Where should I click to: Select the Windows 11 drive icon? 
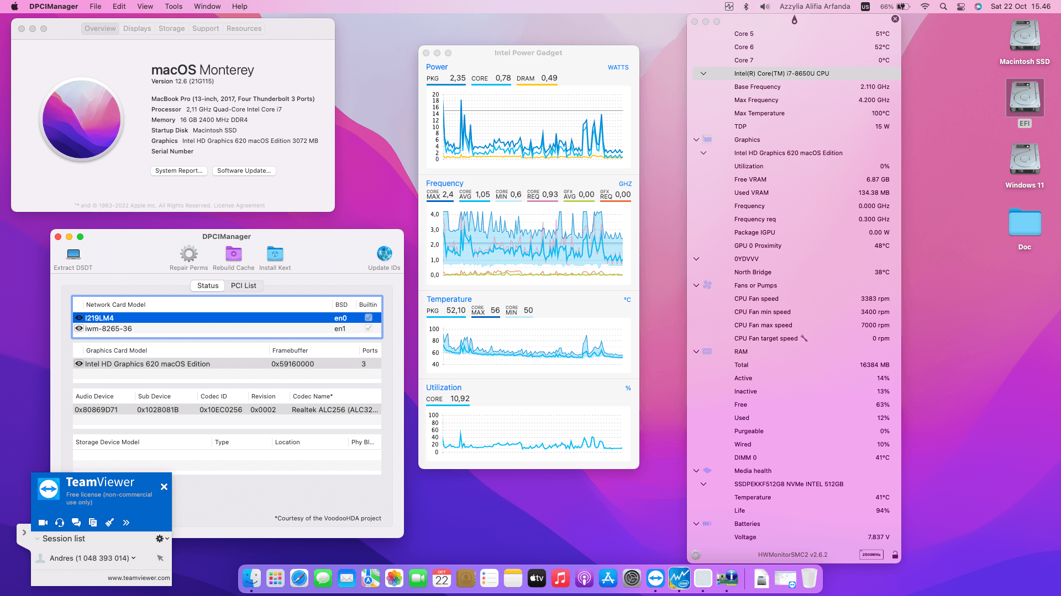tap(1025, 160)
